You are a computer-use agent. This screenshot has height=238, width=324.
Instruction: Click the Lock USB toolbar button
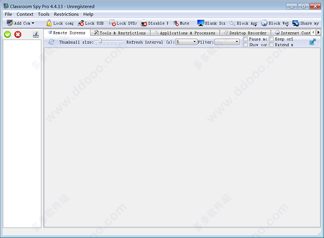click(x=91, y=23)
